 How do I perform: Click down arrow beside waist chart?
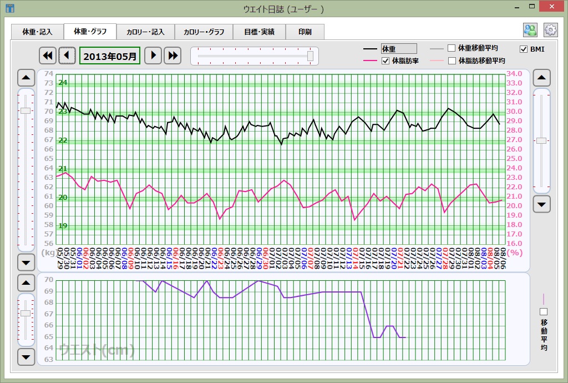tap(26, 357)
